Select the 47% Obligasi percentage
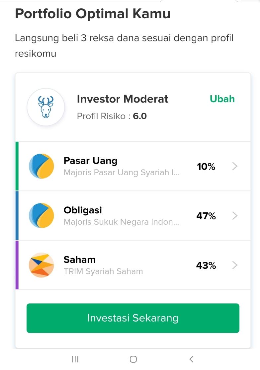 click(x=206, y=216)
